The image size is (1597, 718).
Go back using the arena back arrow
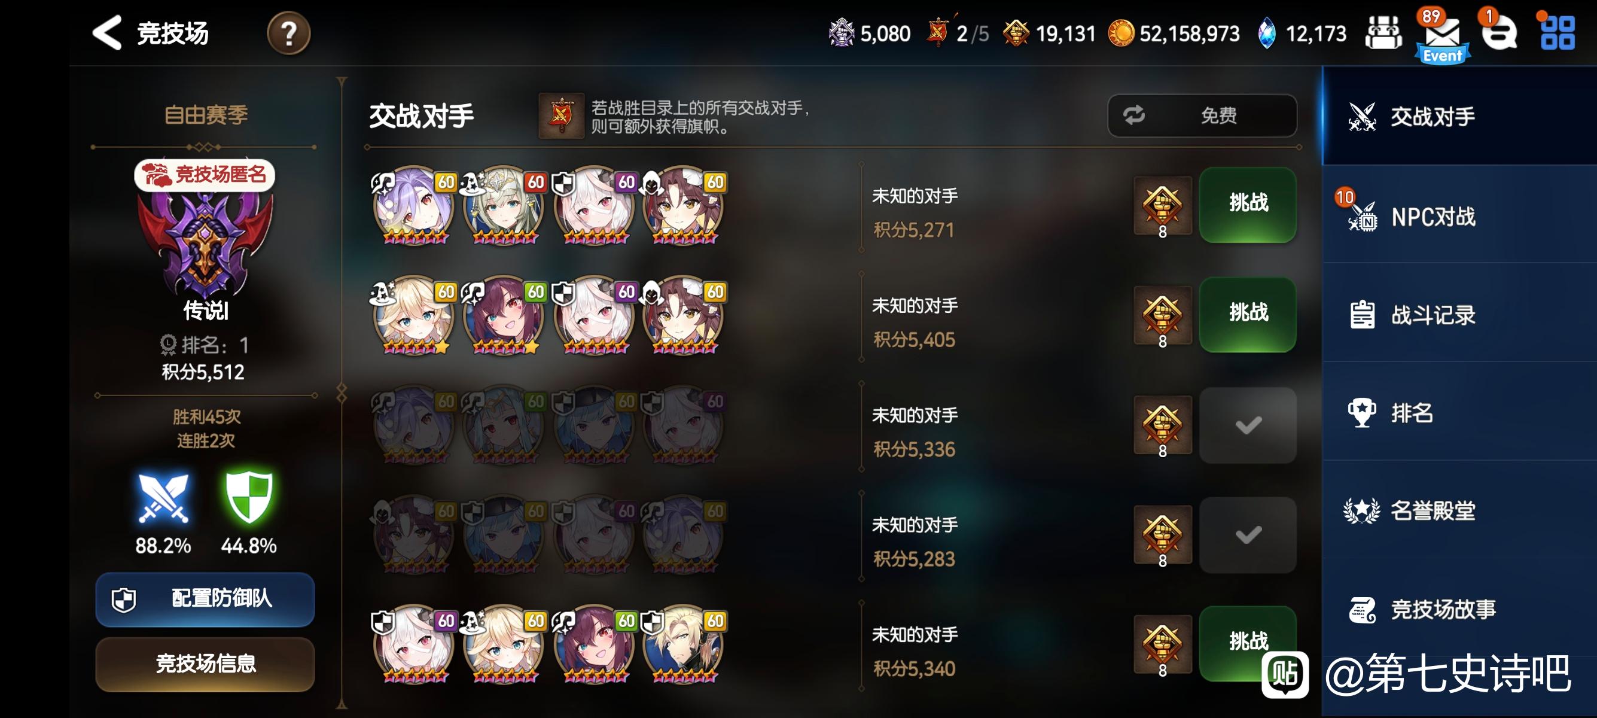[x=106, y=33]
